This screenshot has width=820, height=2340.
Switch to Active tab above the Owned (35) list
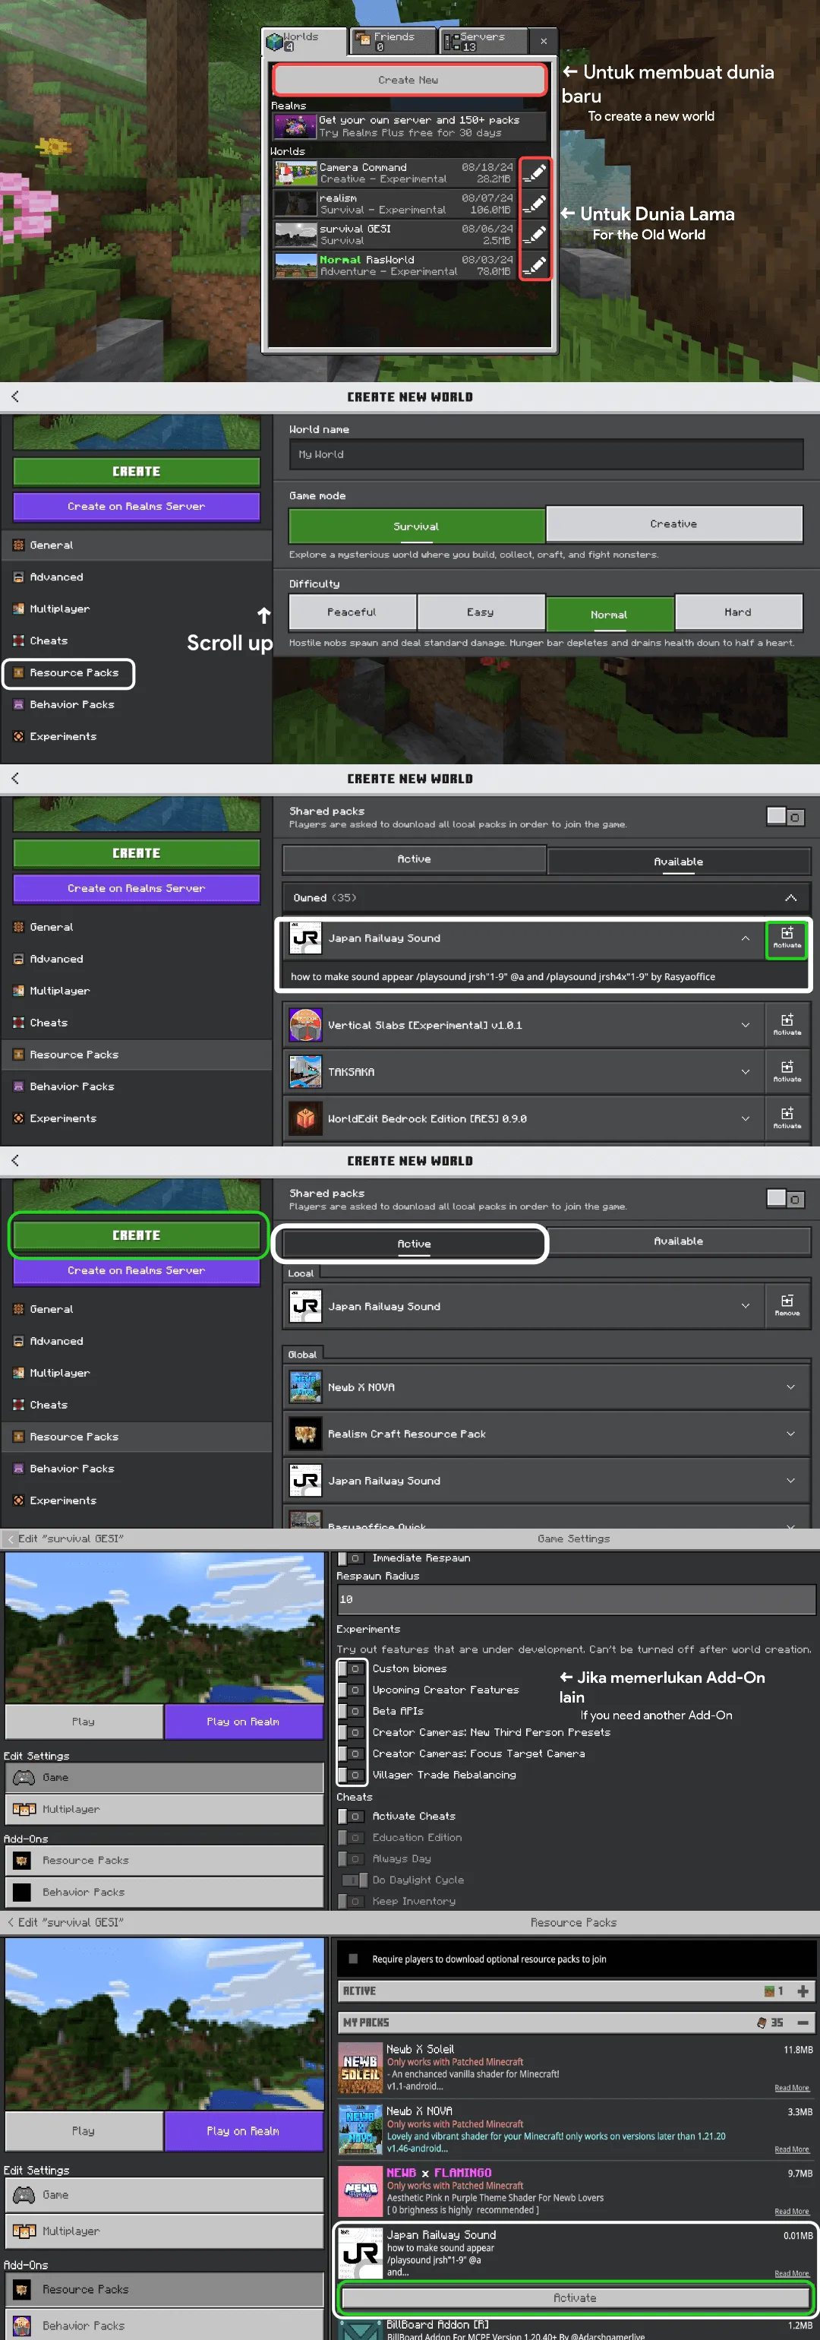click(x=414, y=859)
